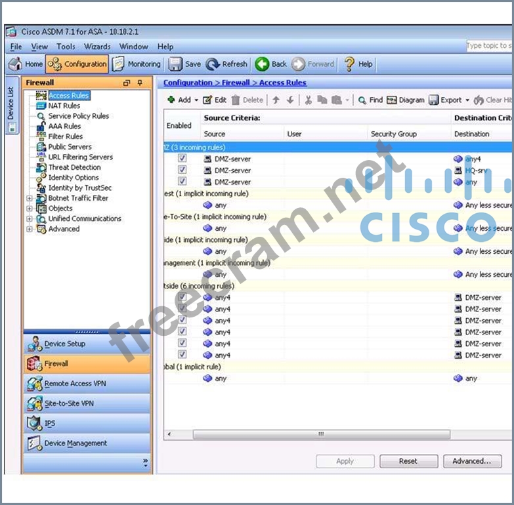Click the horizontal scrollbar under rules table
This screenshot has width=514, height=505.
click(321, 434)
